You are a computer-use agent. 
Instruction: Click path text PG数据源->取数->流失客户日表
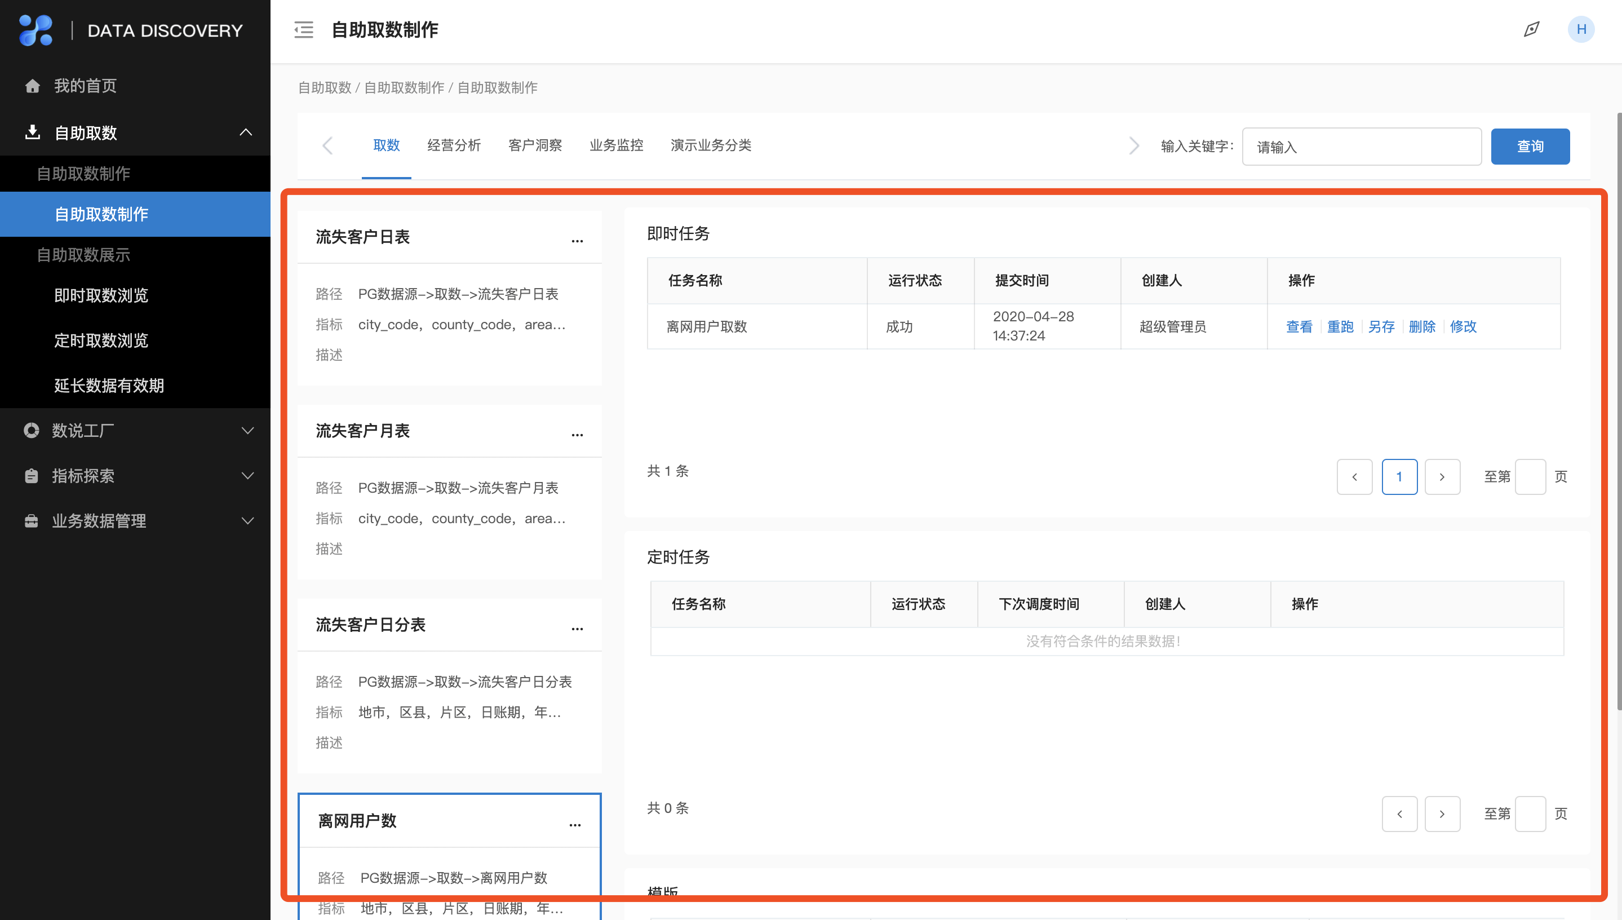pos(459,294)
